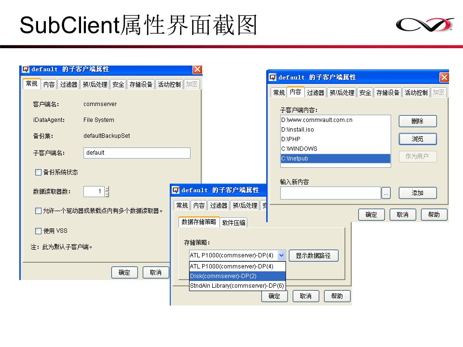This screenshot has width=463, height=347.
Task: Close the left default properties dialog
Action: click(x=197, y=69)
